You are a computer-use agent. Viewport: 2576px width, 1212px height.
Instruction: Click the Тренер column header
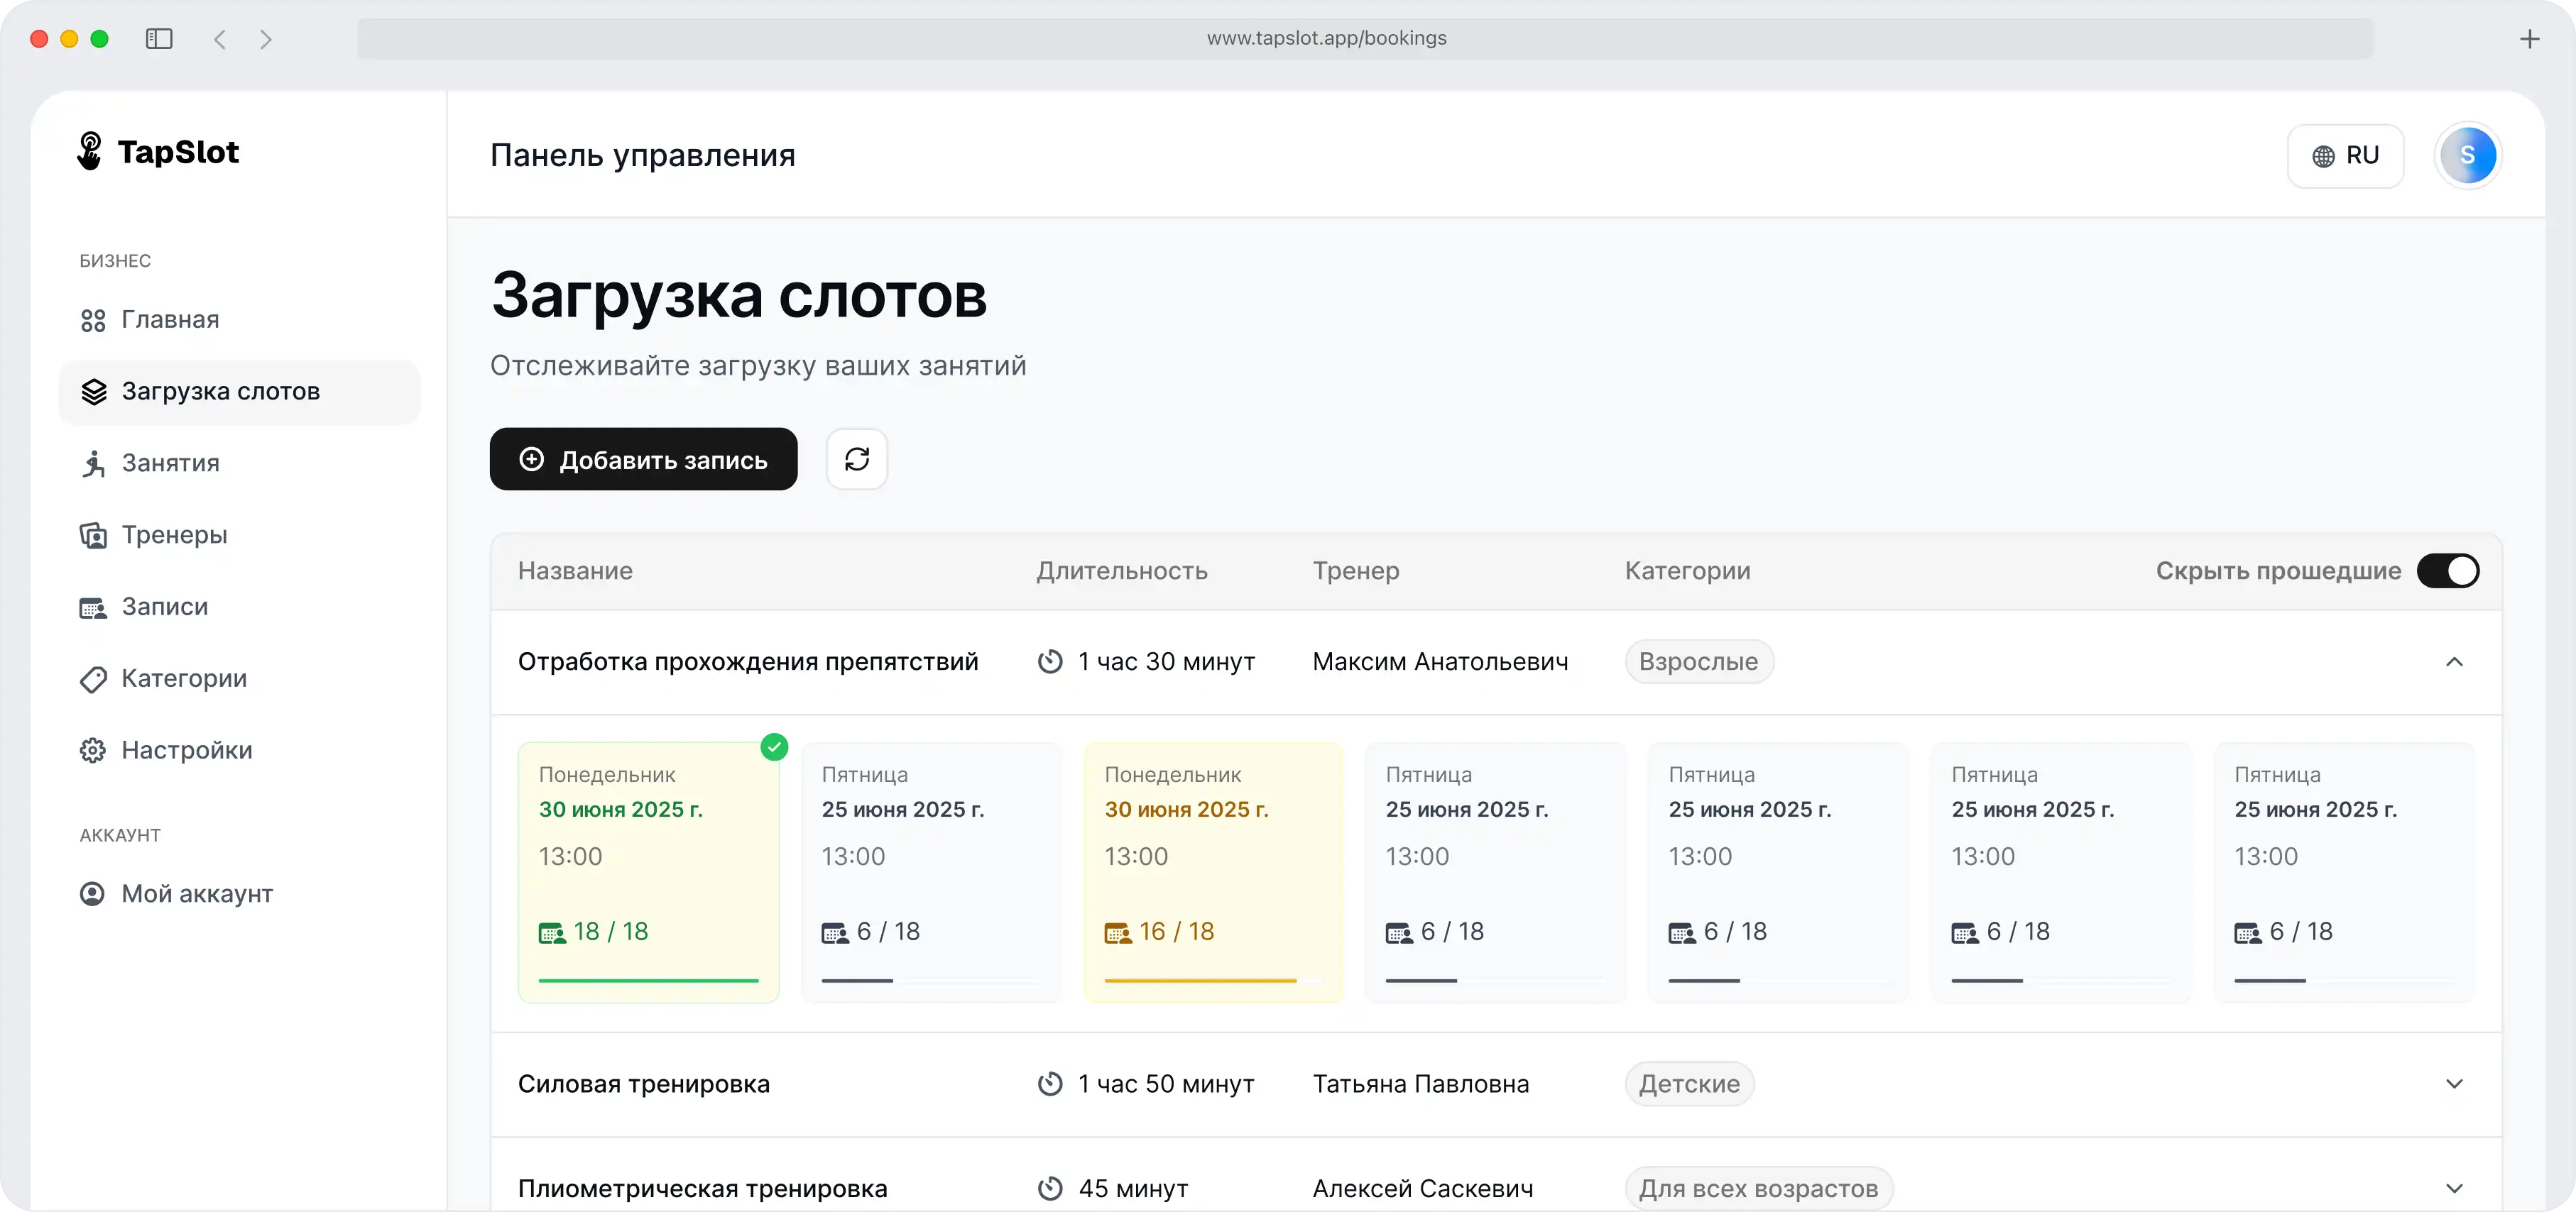(x=1356, y=571)
